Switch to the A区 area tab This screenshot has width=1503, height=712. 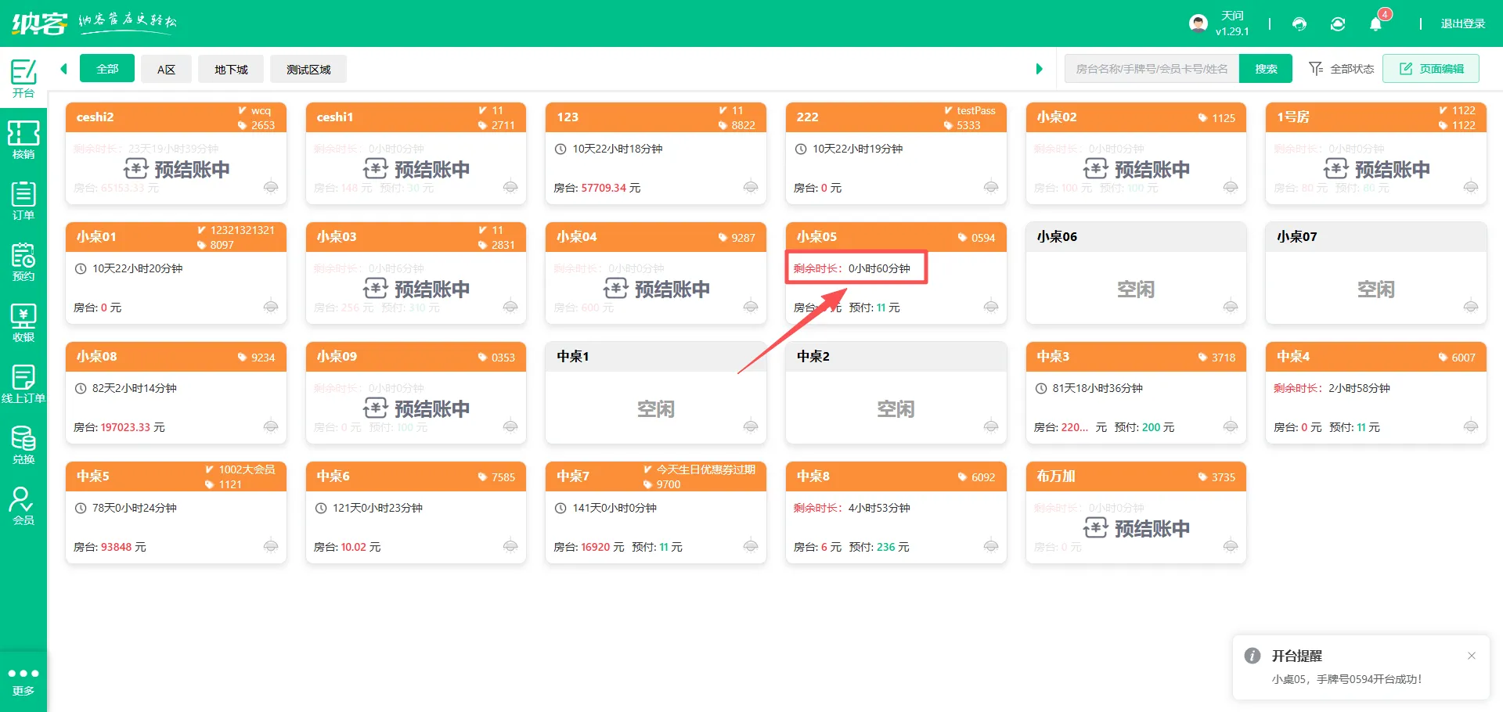coord(166,69)
